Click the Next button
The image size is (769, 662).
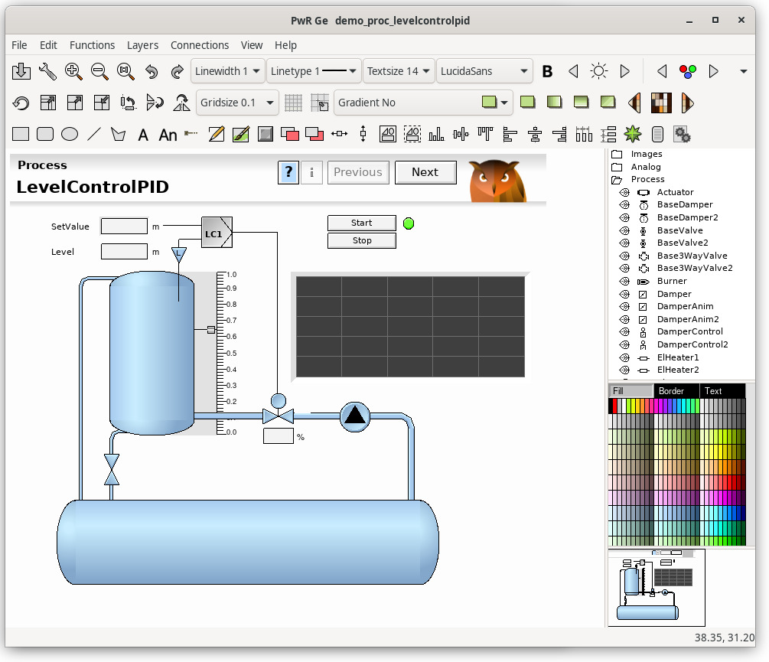[425, 172]
